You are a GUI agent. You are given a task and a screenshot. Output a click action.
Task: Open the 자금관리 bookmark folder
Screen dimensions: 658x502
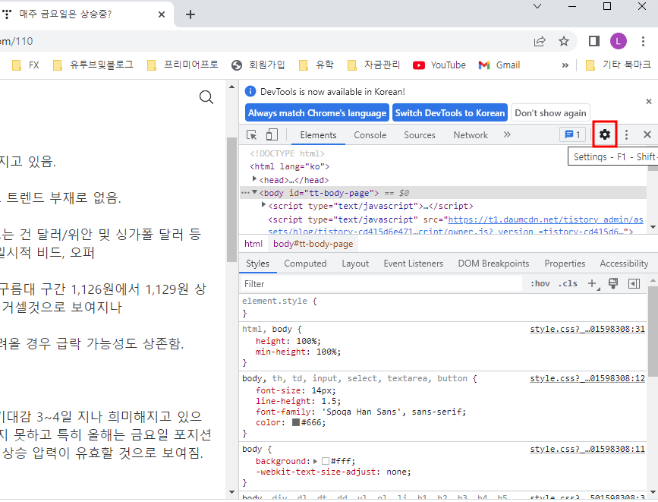pyautogui.click(x=374, y=65)
